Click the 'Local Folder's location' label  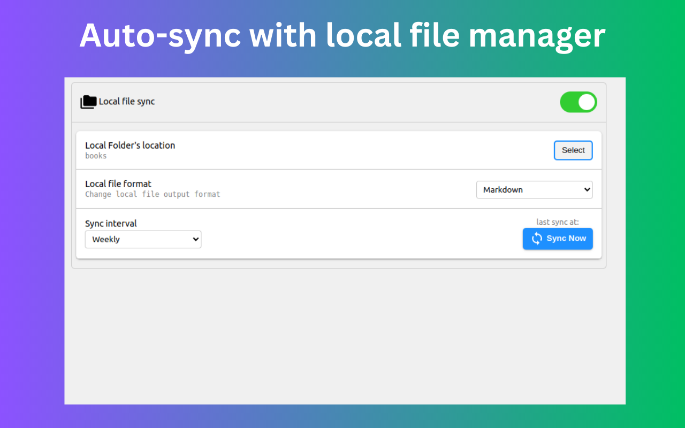tap(130, 145)
